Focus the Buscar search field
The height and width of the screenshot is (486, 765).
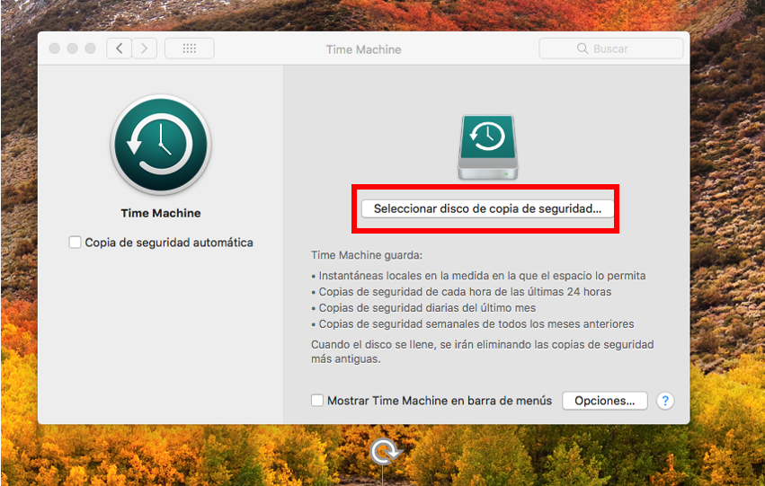tap(620, 49)
